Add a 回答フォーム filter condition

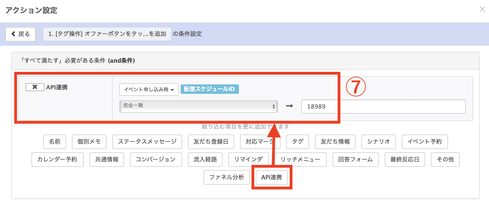click(x=355, y=159)
